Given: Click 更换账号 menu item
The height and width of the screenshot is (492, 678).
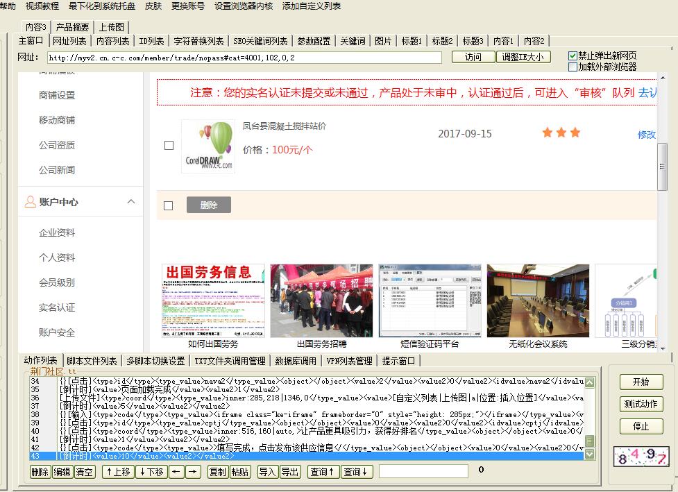Looking at the screenshot, I should 188,6.
